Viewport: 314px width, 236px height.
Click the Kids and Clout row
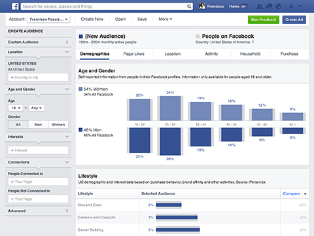(x=192, y=205)
